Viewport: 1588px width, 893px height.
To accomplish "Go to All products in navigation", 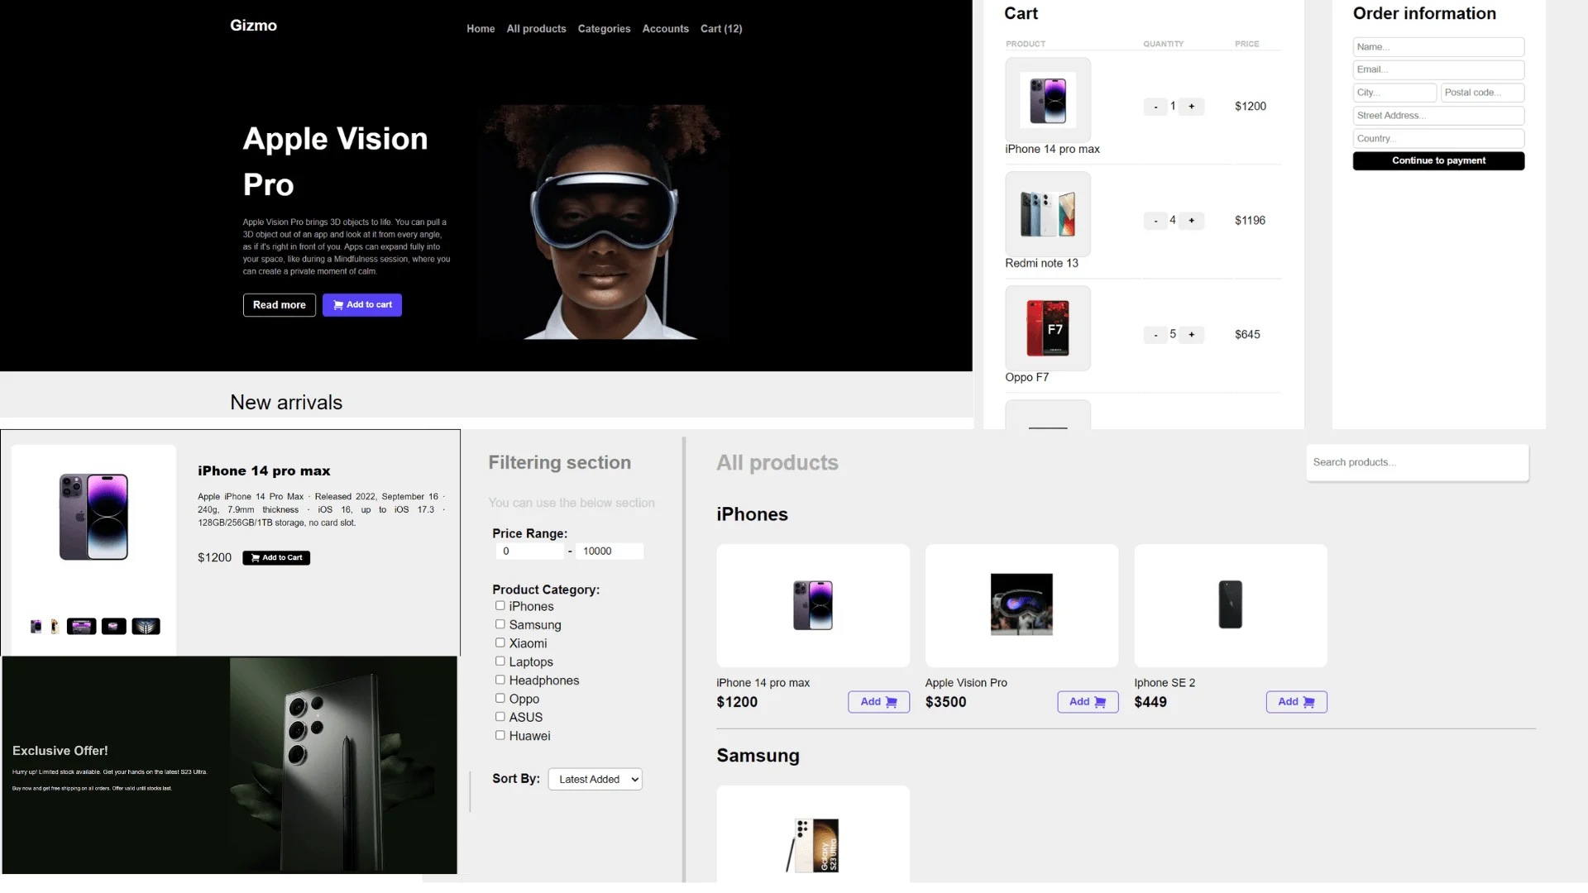I will [x=536, y=29].
